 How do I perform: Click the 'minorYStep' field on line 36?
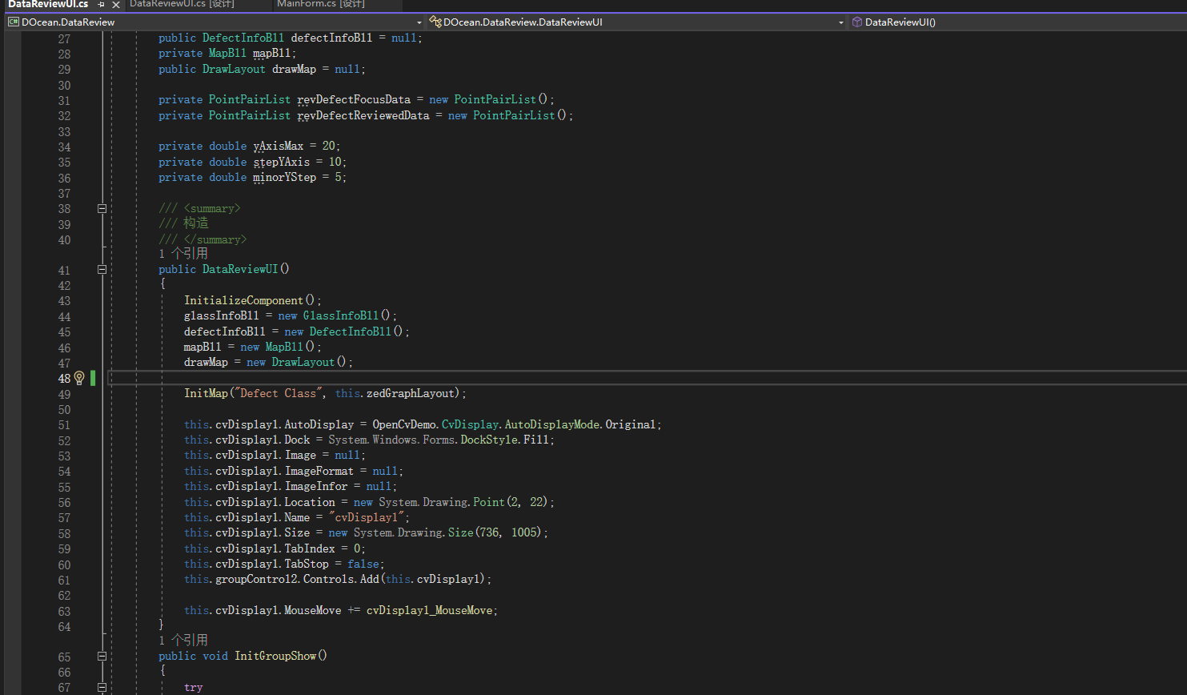pyautogui.click(x=285, y=177)
